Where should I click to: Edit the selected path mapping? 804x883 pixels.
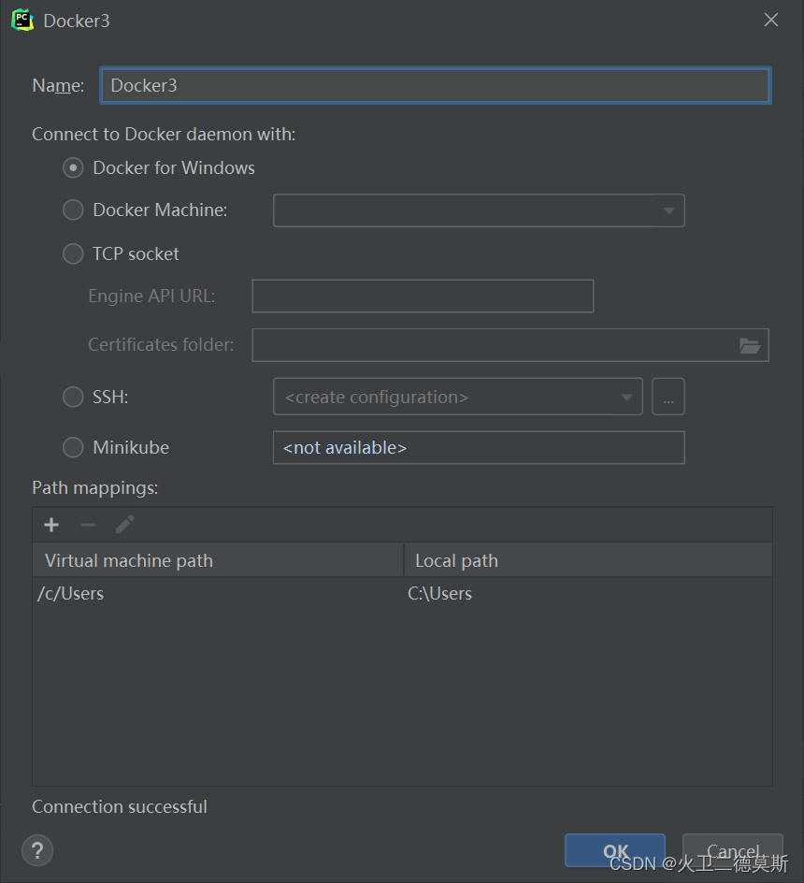[124, 525]
